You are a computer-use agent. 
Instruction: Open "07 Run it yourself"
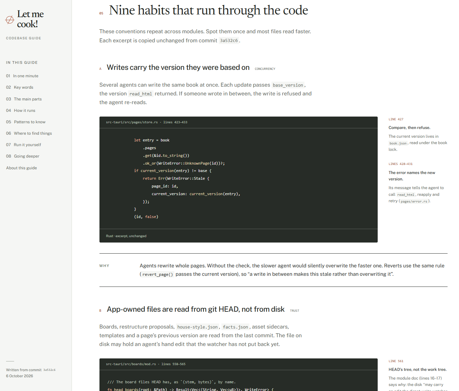coord(24,145)
